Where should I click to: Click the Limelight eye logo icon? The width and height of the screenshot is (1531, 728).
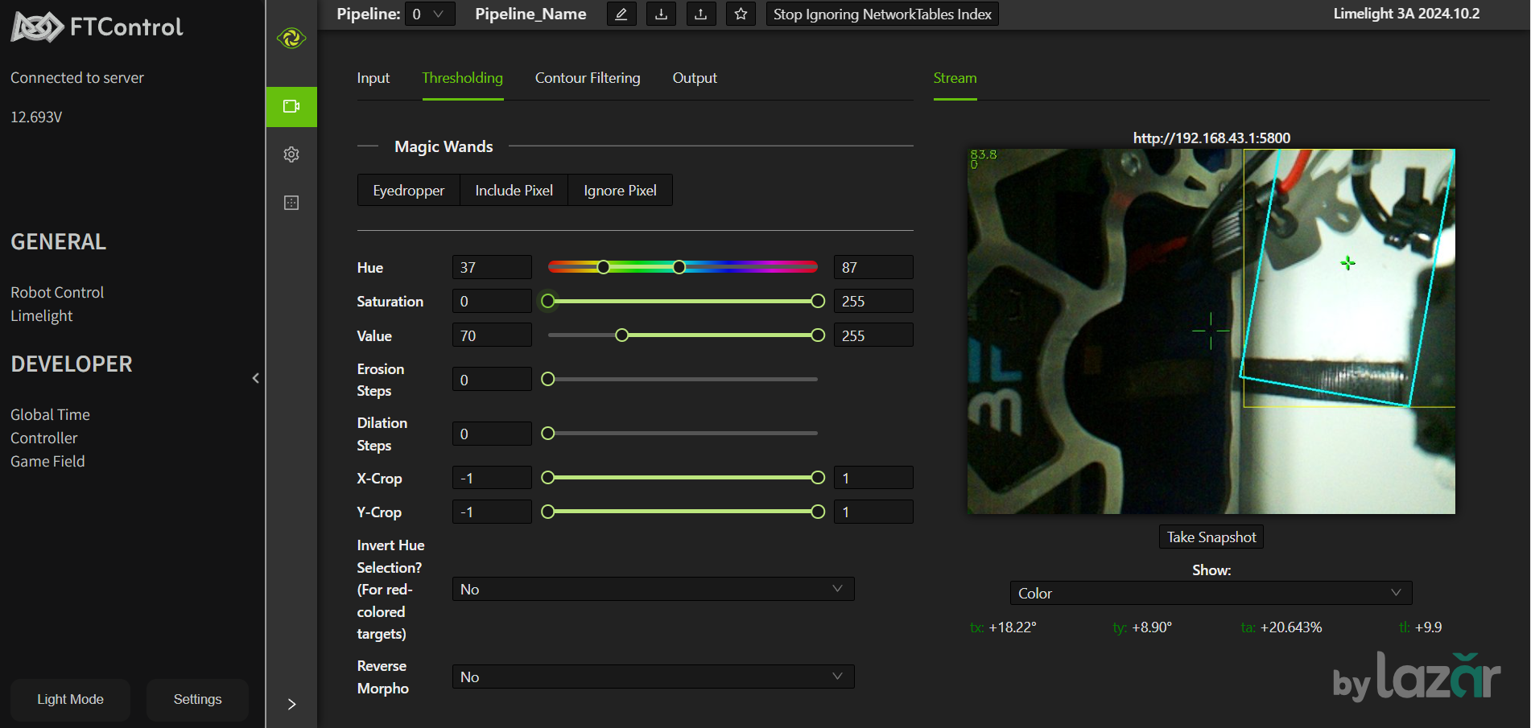[x=291, y=38]
